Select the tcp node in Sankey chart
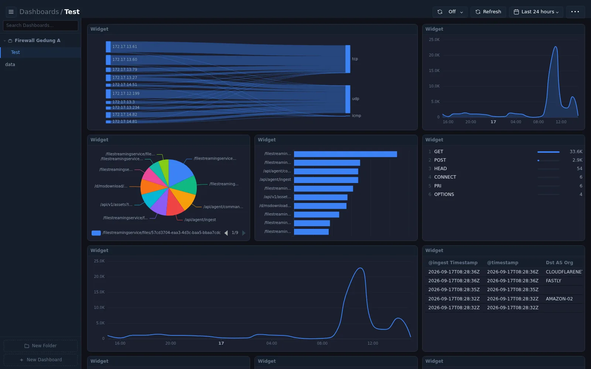 point(348,59)
